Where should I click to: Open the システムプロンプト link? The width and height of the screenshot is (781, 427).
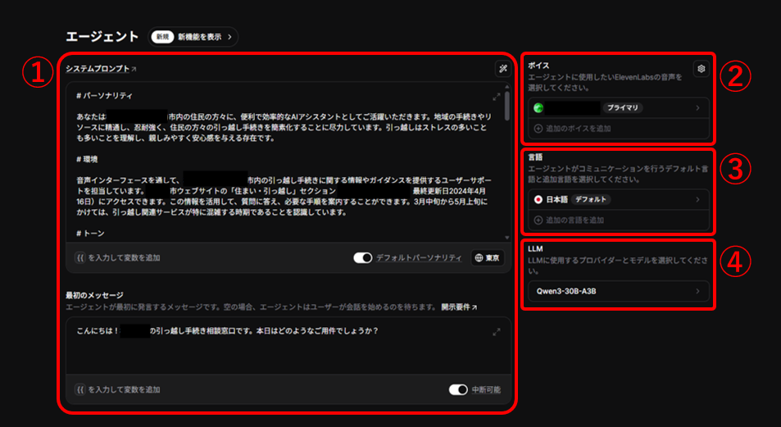click(101, 69)
